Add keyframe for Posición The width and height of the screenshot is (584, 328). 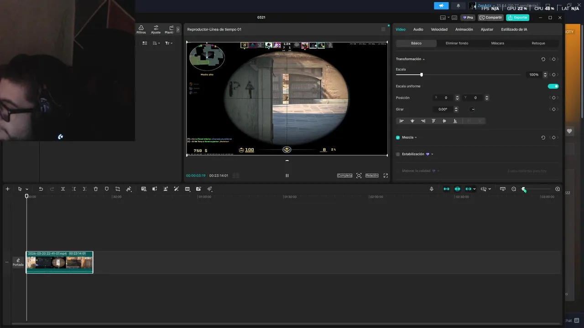pyautogui.click(x=553, y=97)
